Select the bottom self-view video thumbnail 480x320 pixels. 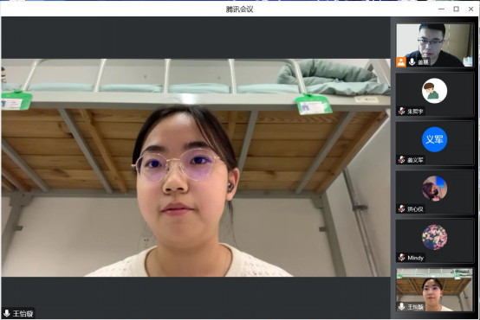(434, 290)
